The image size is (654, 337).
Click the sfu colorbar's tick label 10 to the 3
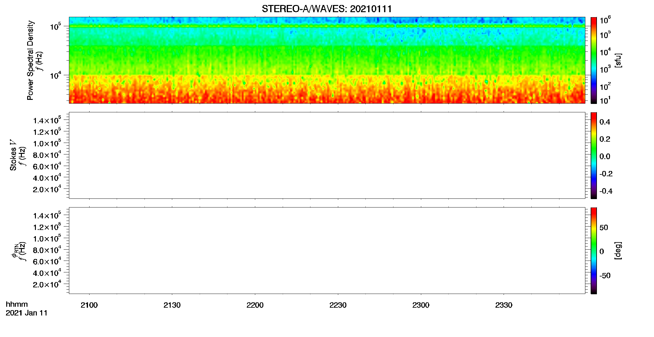[605, 70]
